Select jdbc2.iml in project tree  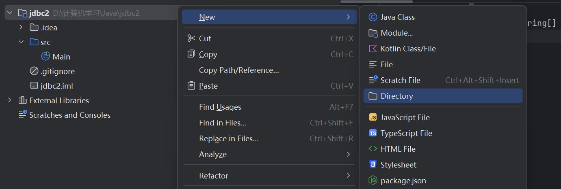[x=57, y=86]
